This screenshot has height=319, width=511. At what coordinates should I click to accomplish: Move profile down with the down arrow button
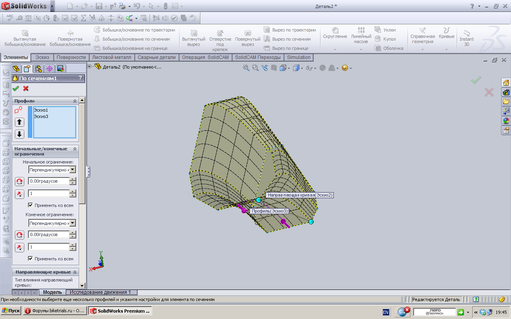tap(20, 134)
